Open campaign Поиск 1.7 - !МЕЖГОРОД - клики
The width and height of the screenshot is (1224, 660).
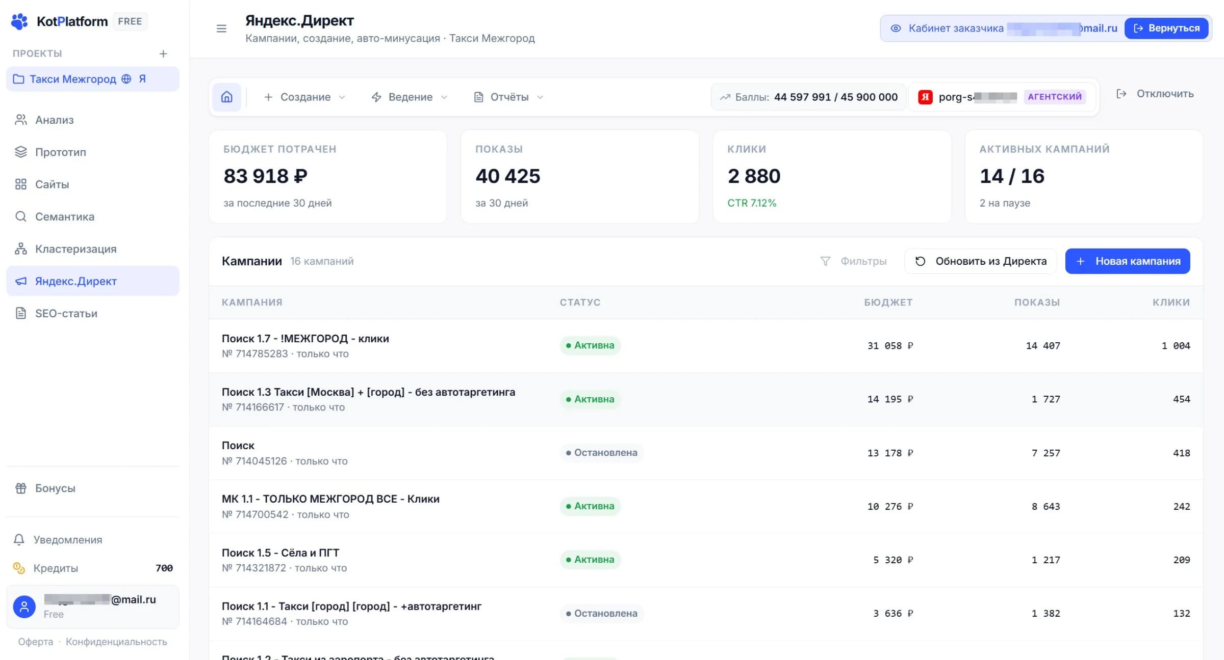(305, 339)
